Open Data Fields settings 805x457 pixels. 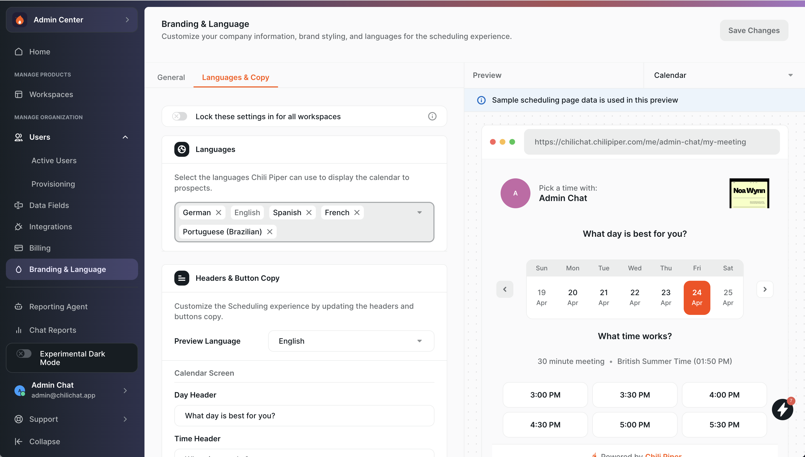coord(19,205)
